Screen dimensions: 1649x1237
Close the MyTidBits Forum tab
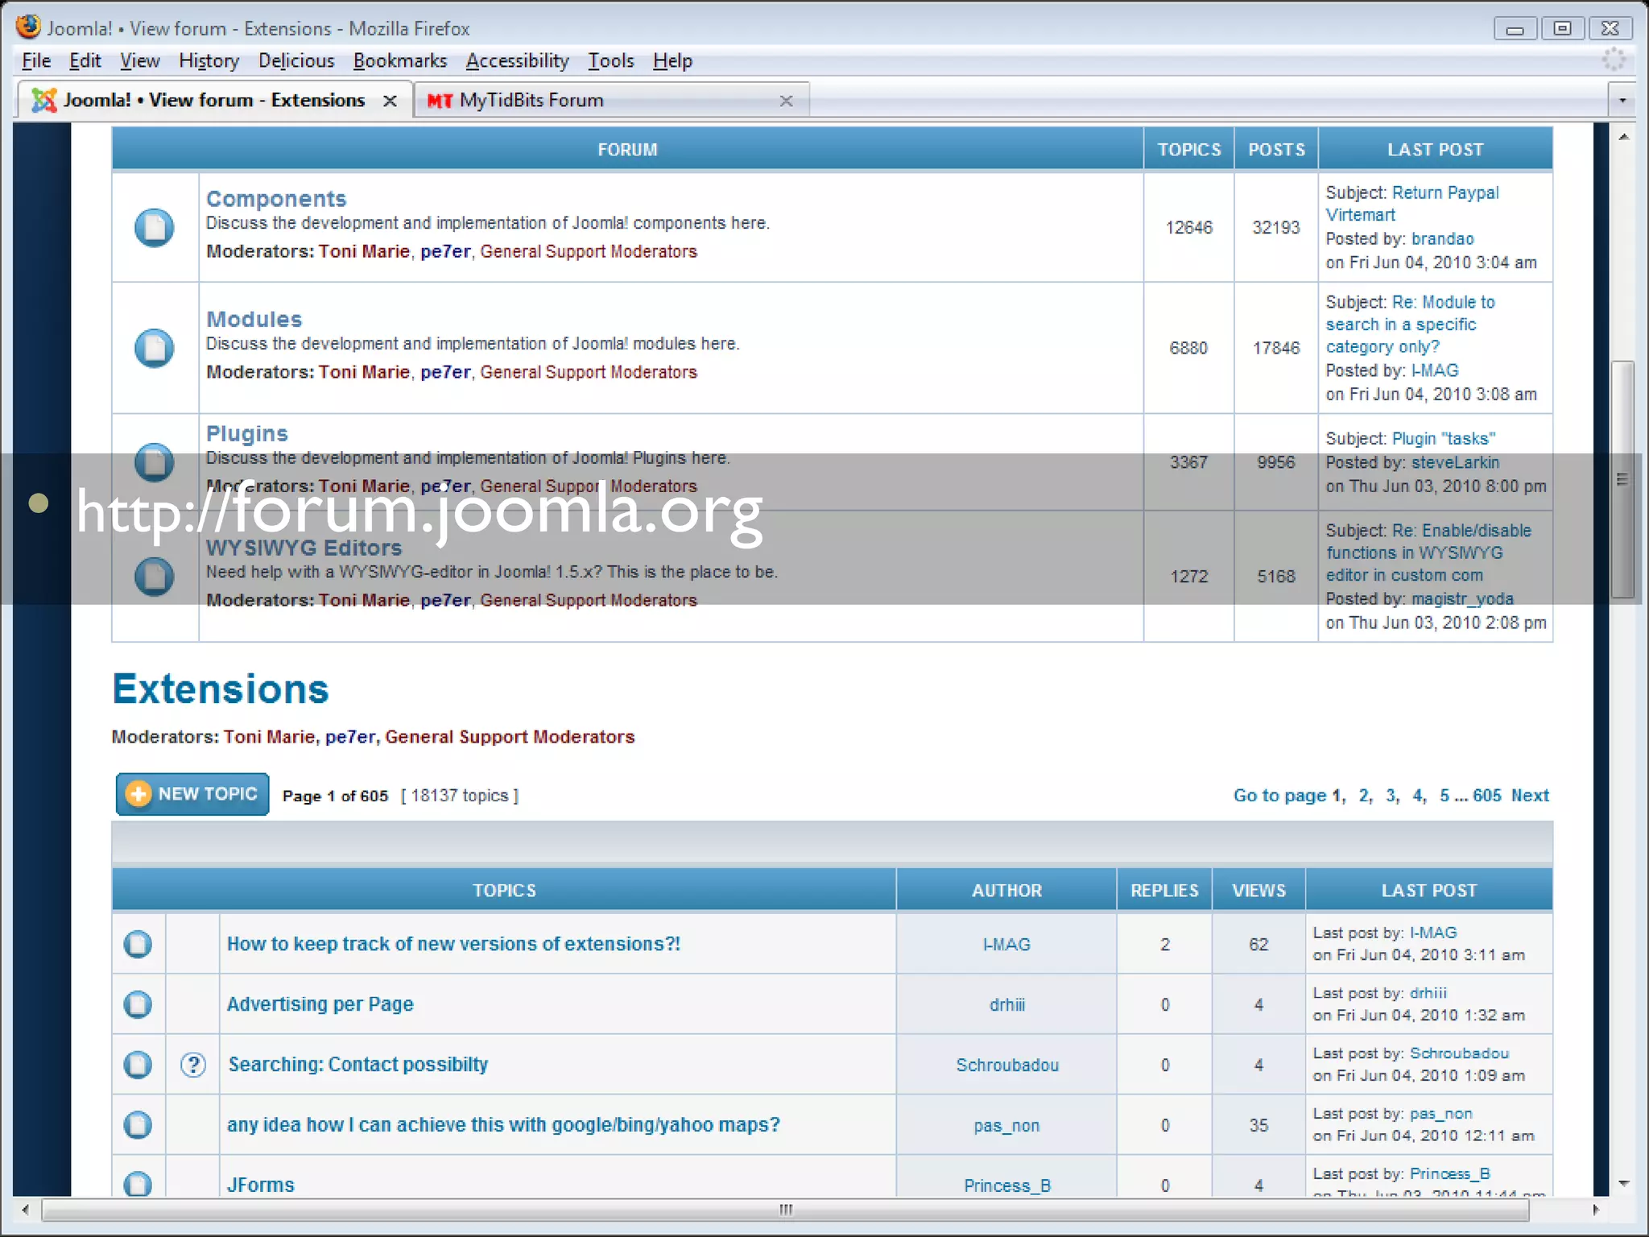[787, 101]
